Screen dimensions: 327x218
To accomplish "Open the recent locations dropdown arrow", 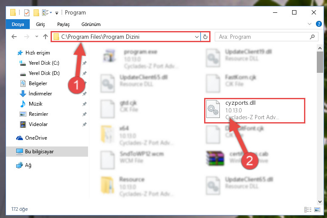I will coord(37,37).
